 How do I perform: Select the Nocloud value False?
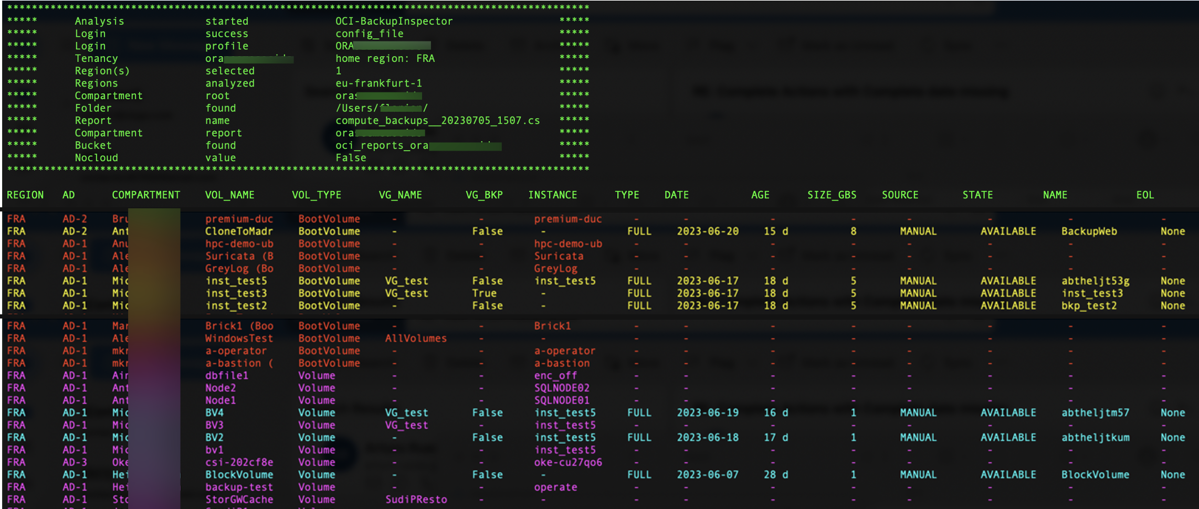(351, 157)
